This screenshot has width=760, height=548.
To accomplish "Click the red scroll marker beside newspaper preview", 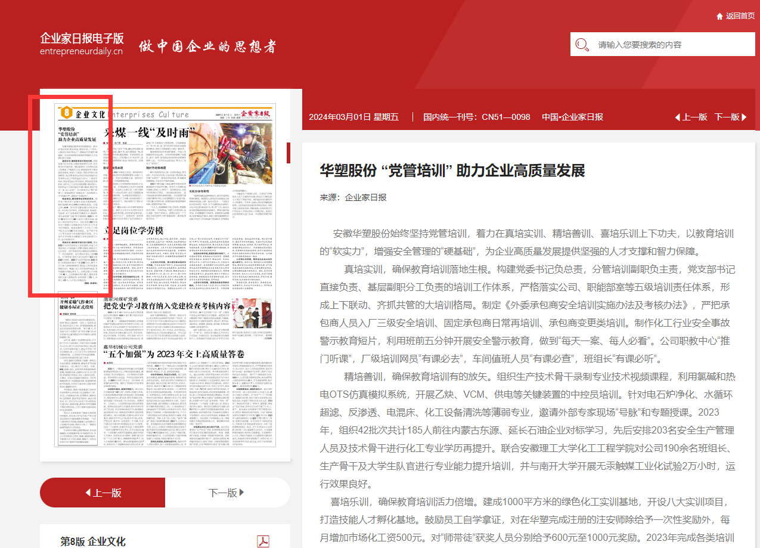I will click(x=289, y=153).
